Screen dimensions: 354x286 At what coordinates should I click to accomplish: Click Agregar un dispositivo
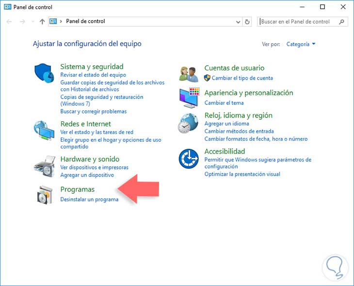(87, 175)
